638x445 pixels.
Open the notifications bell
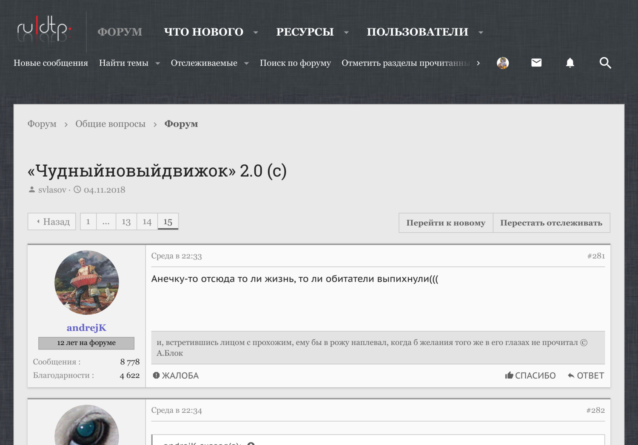[x=570, y=63]
